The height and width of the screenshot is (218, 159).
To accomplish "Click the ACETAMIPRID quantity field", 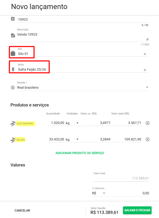I will click(55, 123).
